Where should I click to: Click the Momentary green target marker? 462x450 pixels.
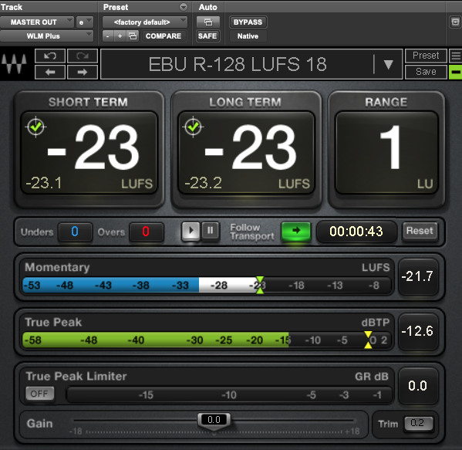260,285
